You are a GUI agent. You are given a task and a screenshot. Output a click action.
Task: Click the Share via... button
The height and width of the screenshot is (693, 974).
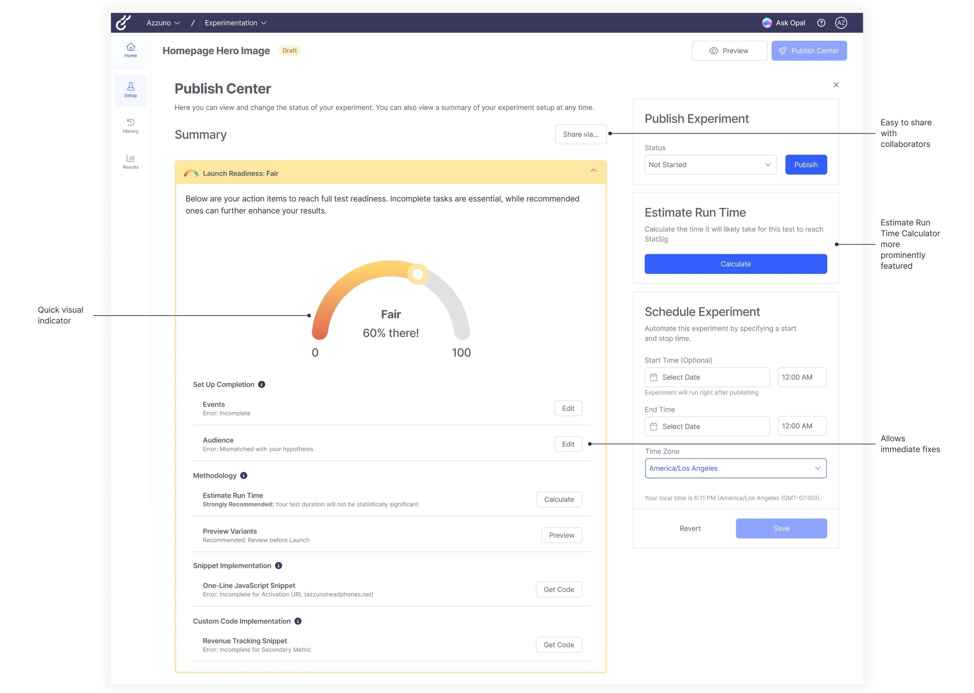point(581,134)
